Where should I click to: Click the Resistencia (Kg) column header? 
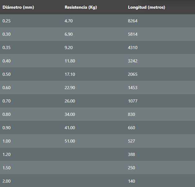coord(81,7)
